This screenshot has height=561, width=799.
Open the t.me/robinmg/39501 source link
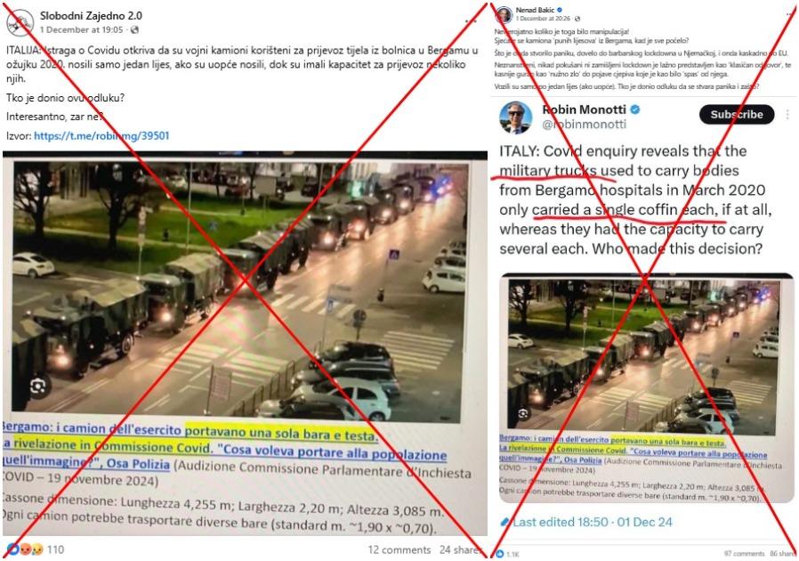[101, 135]
